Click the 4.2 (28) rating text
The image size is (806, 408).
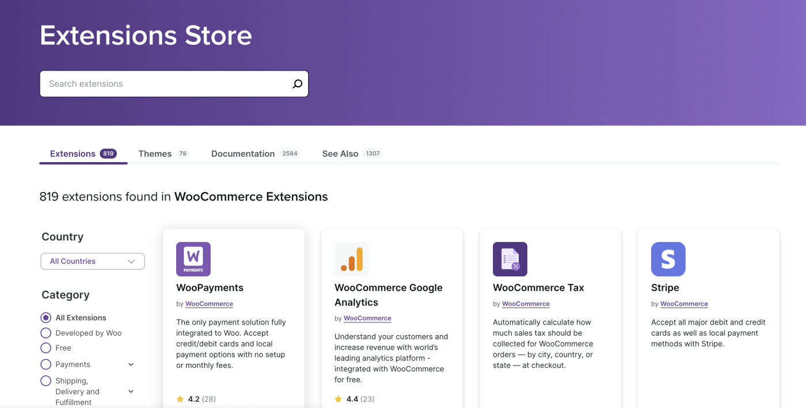(x=201, y=399)
